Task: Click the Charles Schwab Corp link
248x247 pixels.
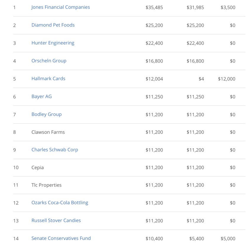Action: [55, 150]
